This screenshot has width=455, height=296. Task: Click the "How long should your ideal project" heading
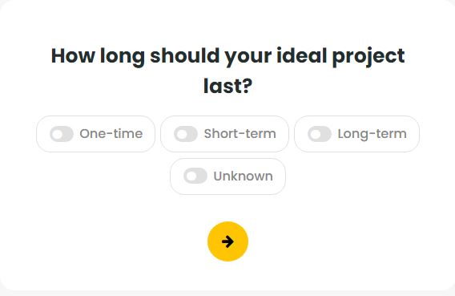[227, 56]
